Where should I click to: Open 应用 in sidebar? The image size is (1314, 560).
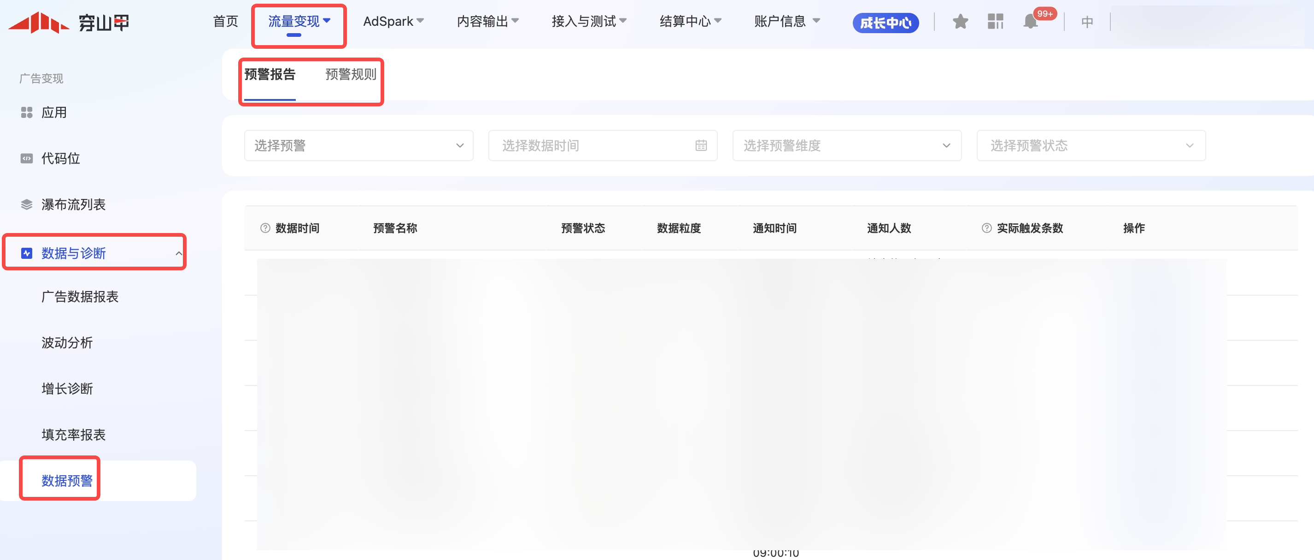(x=53, y=112)
